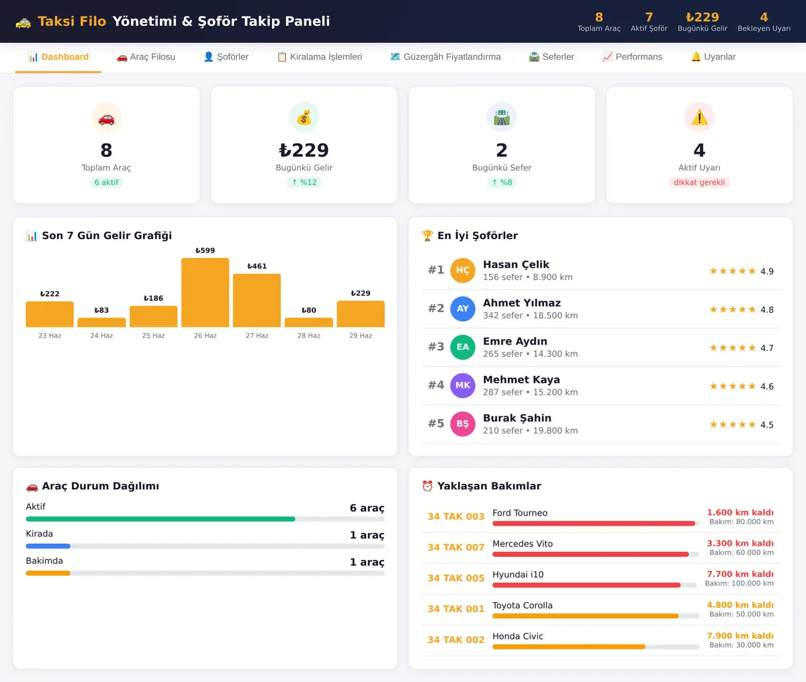Click the Bekleyen Uyarı counter in header
This screenshot has width=806, height=682.
pyautogui.click(x=764, y=21)
